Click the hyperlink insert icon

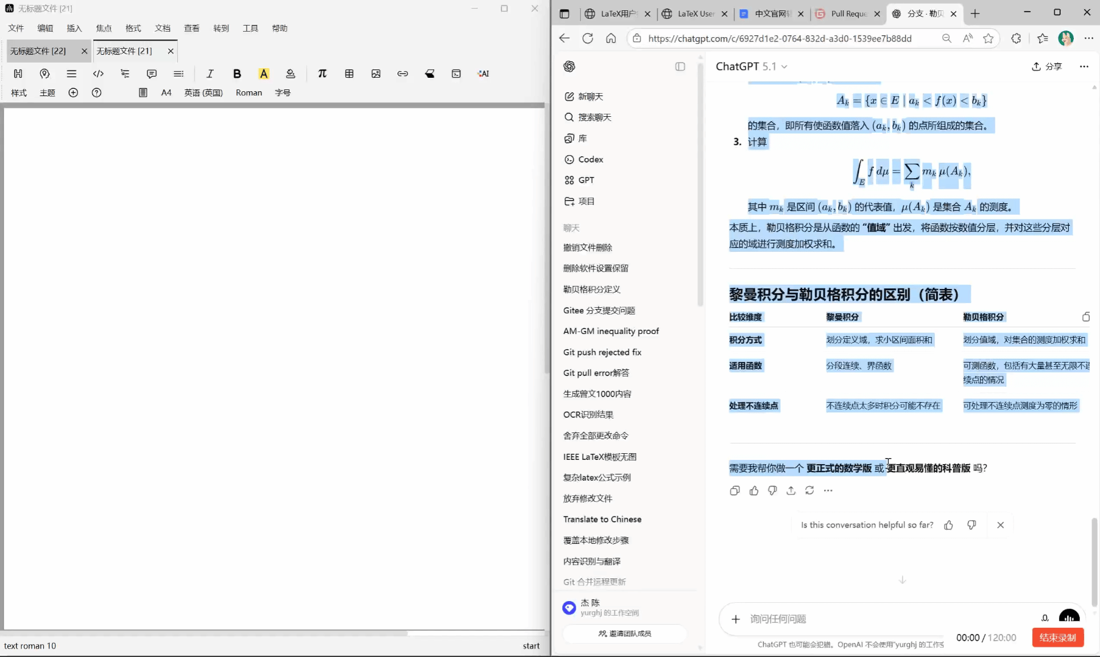[x=403, y=74]
